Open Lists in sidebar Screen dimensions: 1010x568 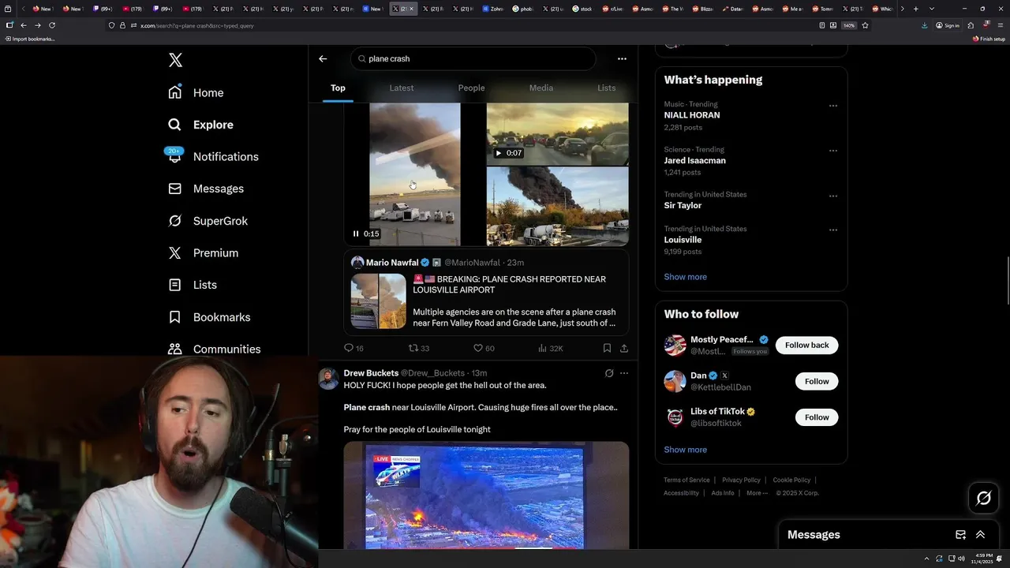[193, 285]
